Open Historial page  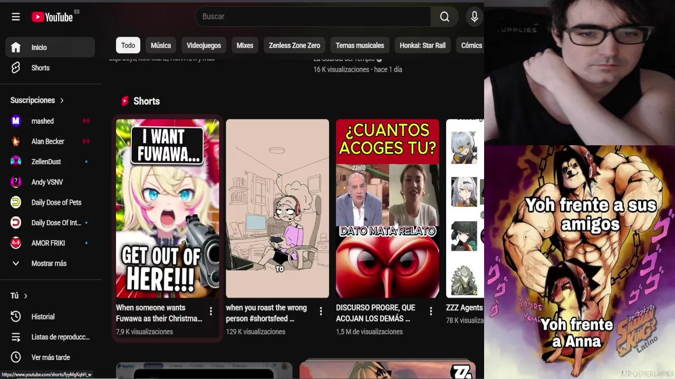[x=50, y=317]
